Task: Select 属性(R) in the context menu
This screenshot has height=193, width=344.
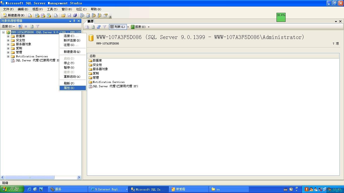Action: point(73,88)
